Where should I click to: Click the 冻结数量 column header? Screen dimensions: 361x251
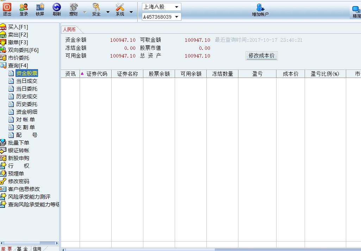222,74
